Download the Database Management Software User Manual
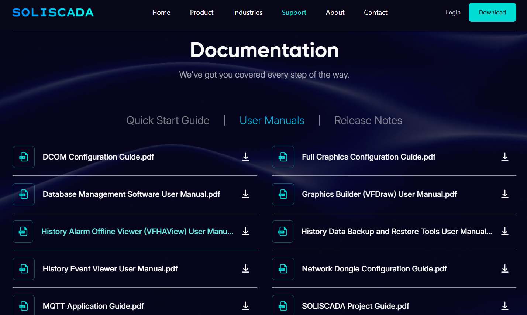 [x=245, y=194]
